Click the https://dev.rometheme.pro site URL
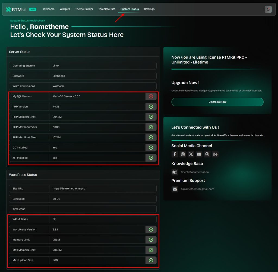278x272 pixels. (x=69, y=188)
